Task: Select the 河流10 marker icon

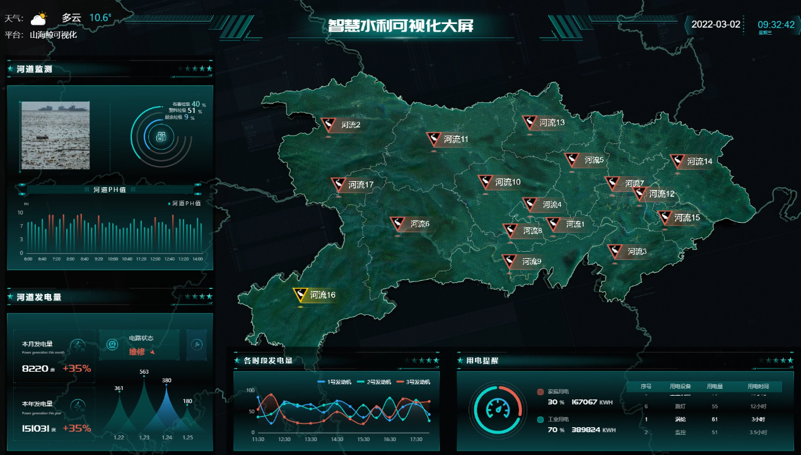Action: tap(486, 182)
